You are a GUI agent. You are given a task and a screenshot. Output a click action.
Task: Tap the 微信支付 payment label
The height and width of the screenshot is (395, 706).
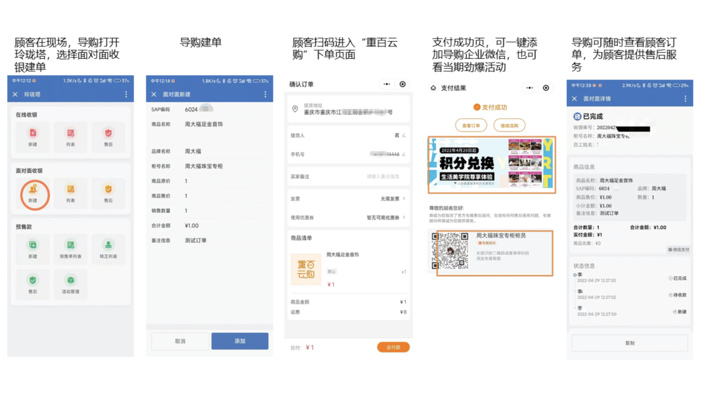tap(679, 249)
